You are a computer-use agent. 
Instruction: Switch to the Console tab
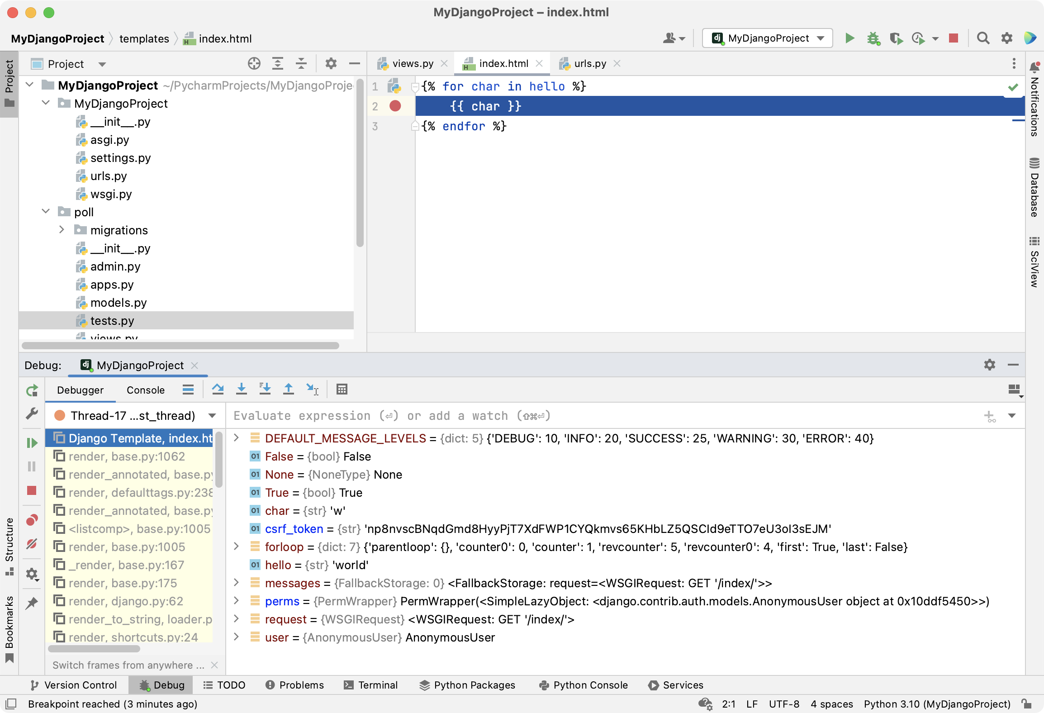coord(144,390)
